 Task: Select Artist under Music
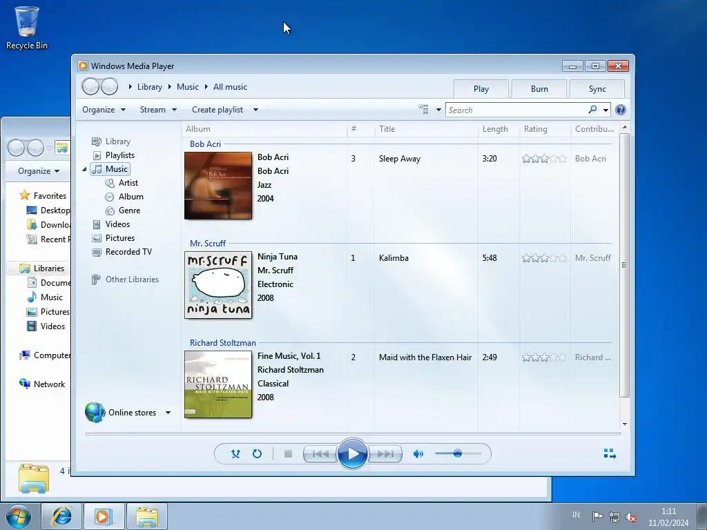[128, 183]
